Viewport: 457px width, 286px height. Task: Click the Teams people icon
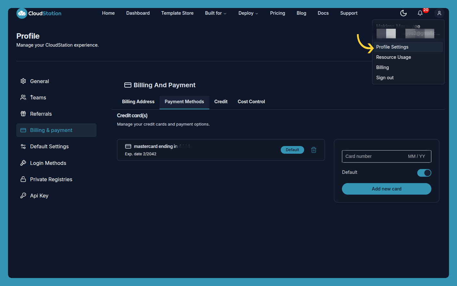23,97
